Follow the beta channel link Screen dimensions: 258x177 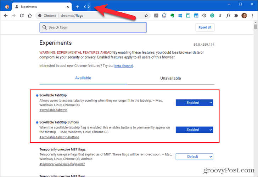point(124,66)
